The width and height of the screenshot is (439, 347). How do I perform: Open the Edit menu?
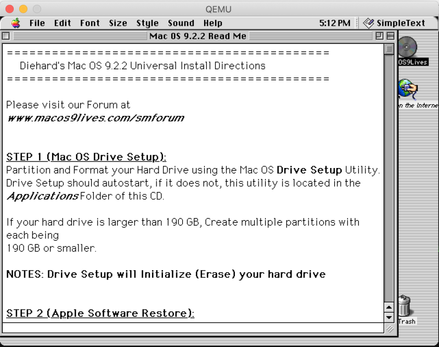[63, 23]
